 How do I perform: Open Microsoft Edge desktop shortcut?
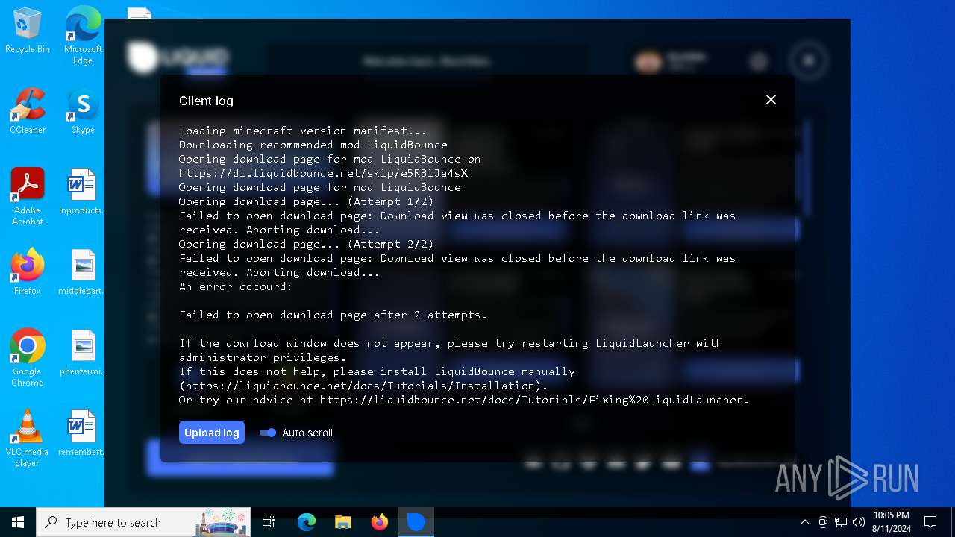coord(83,36)
